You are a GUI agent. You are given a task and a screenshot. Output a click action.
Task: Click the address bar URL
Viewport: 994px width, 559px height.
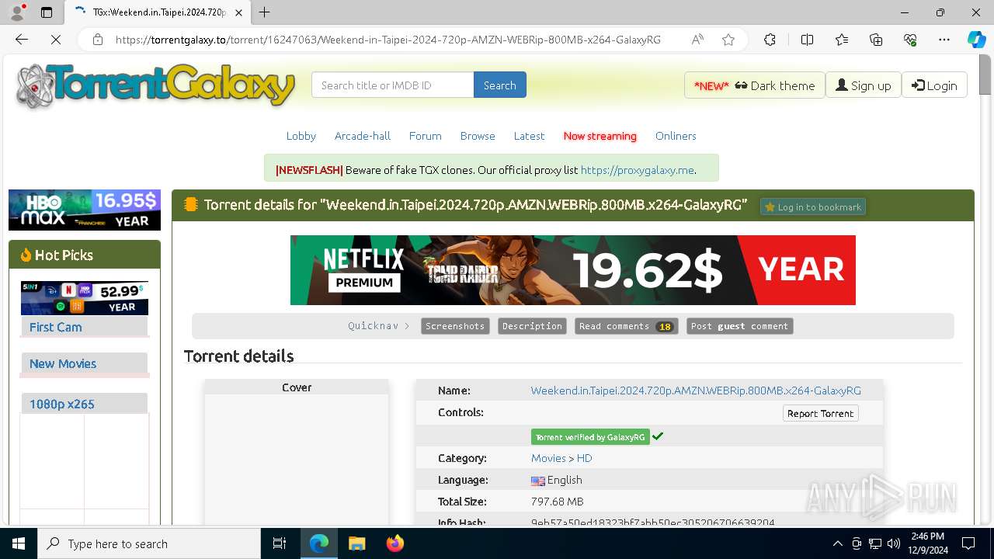point(388,40)
